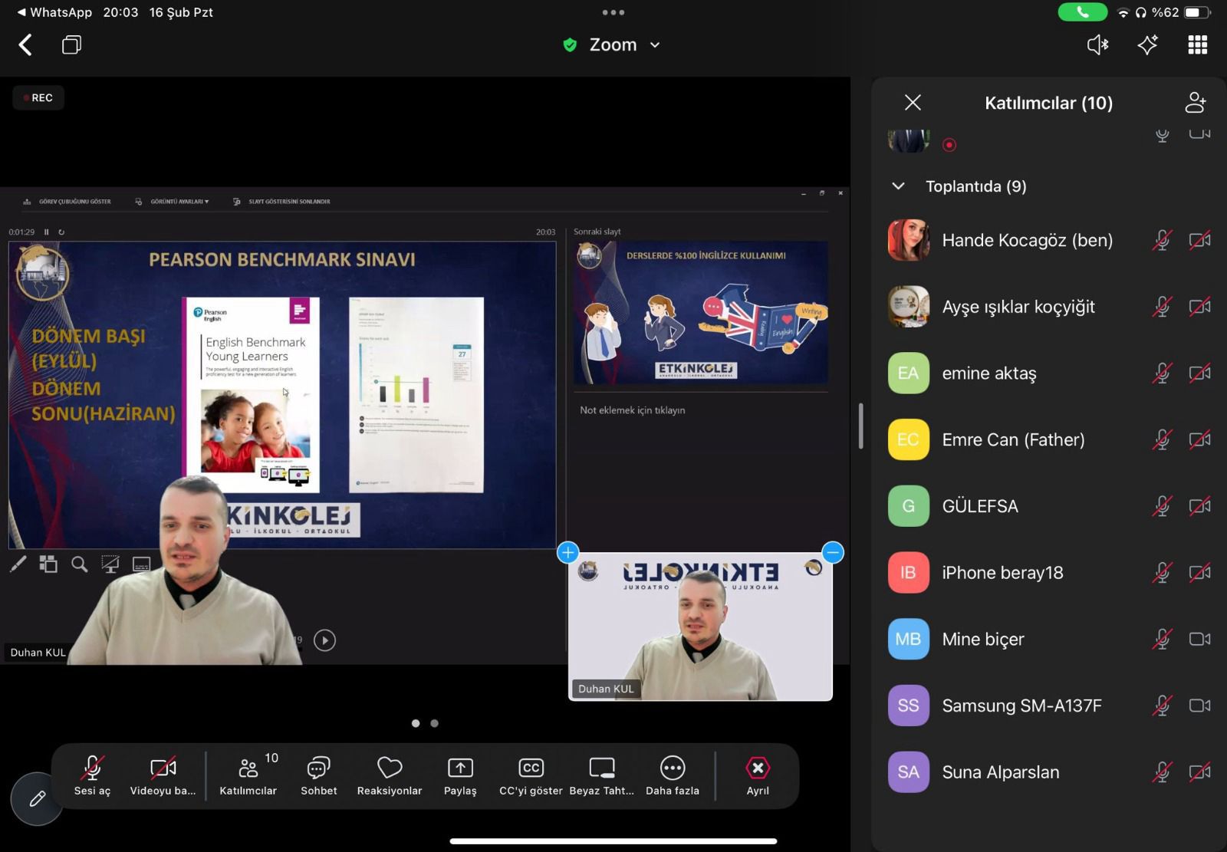Viewport: 1227px width, 852px height.
Task: Open the Daha fazla more menu
Action: tap(672, 768)
